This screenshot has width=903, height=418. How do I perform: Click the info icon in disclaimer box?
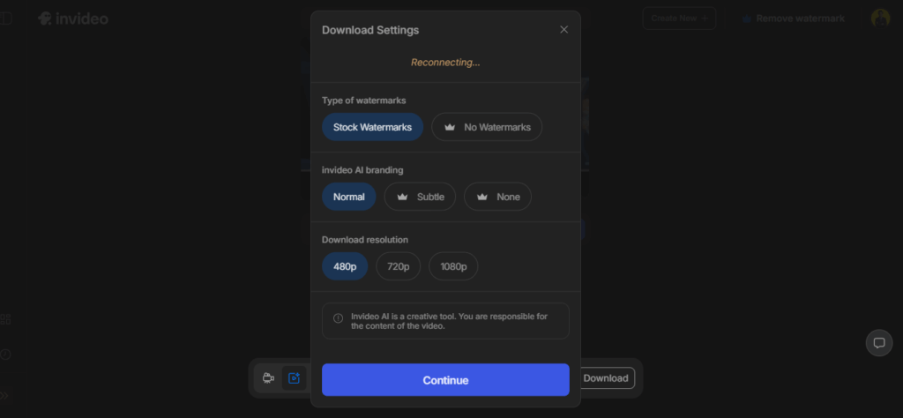[339, 318]
